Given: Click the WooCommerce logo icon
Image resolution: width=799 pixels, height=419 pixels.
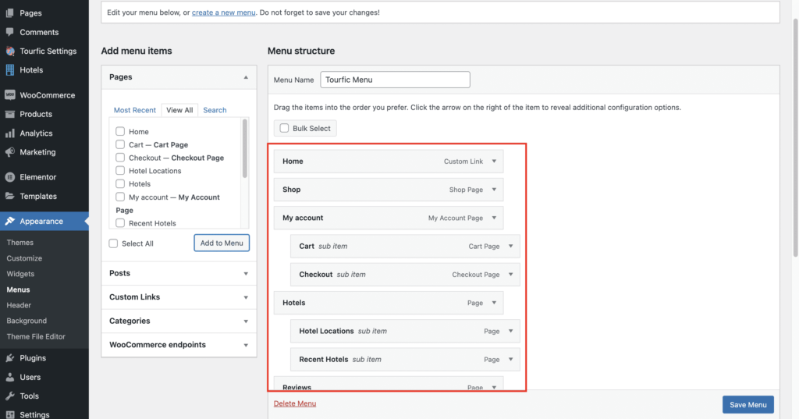Looking at the screenshot, I should pyautogui.click(x=9, y=95).
